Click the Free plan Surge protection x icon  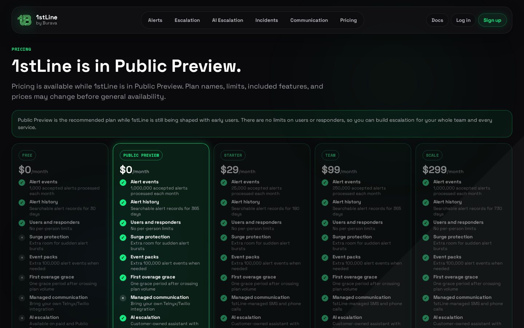pos(22,238)
